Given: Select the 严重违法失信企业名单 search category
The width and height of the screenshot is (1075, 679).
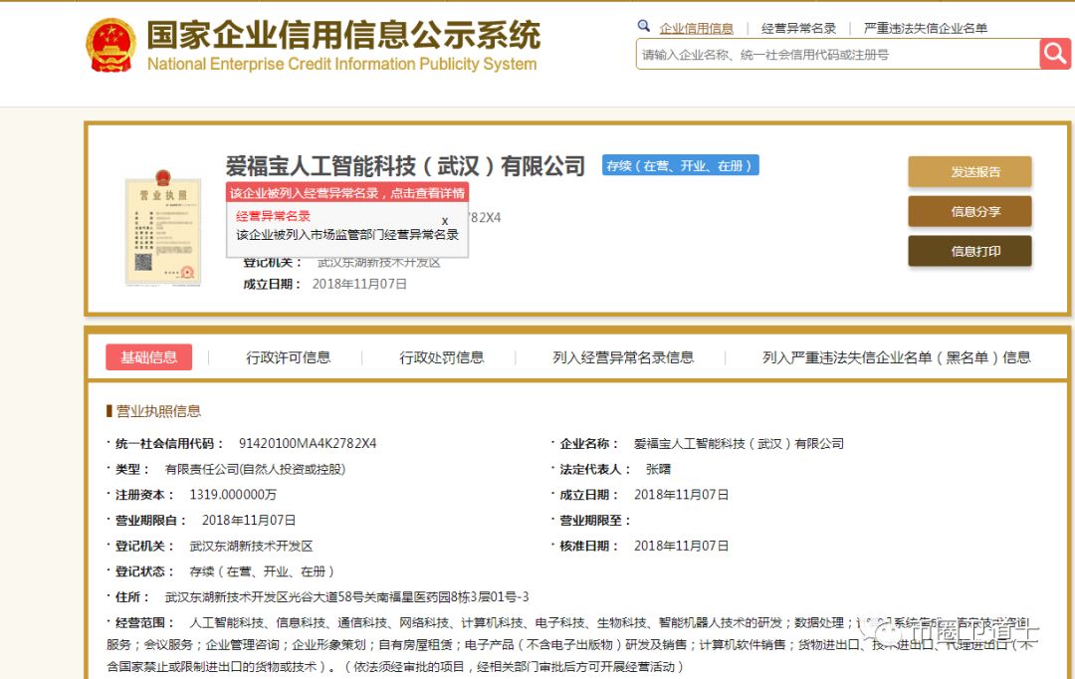Looking at the screenshot, I should (925, 28).
